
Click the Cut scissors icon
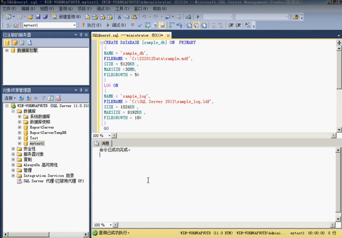119,17
